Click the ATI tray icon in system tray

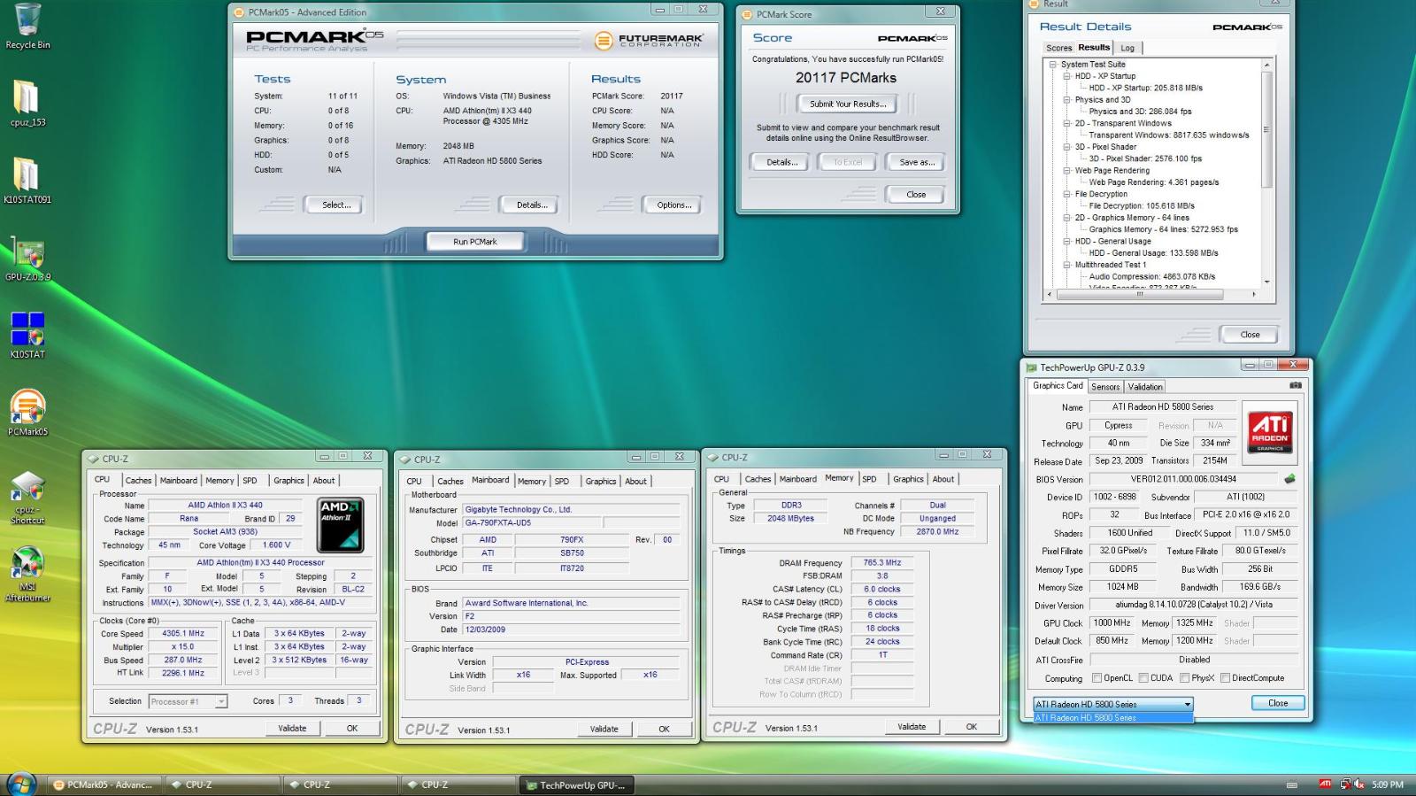(1325, 784)
